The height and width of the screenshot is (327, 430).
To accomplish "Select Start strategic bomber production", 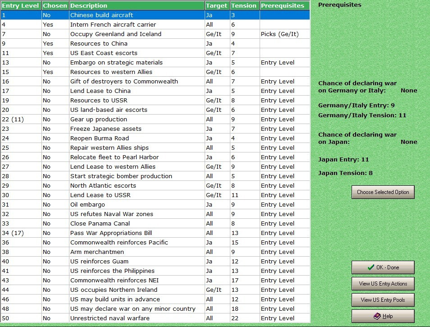I will pos(155,176).
